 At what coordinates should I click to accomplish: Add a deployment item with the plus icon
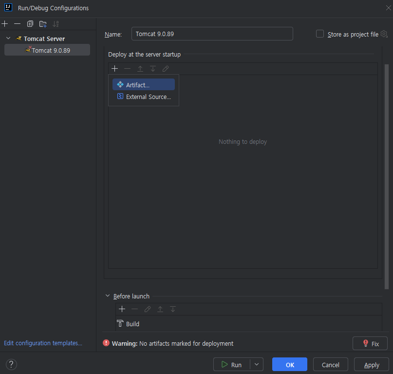(x=115, y=69)
